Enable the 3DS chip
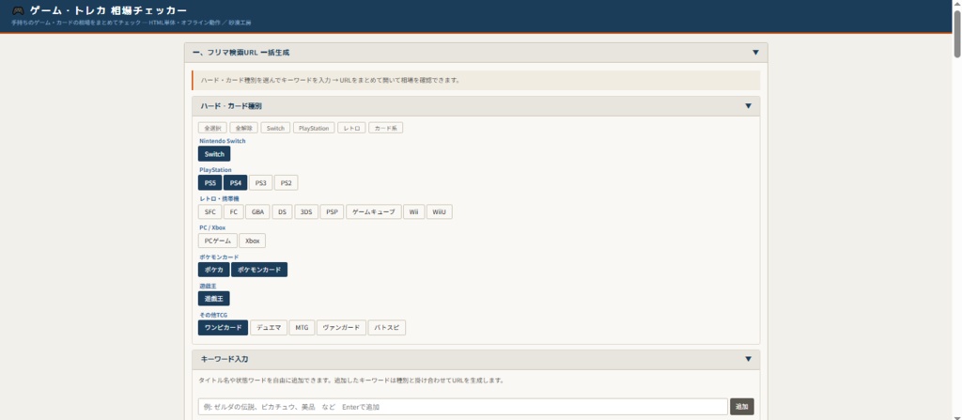962x420 pixels. click(x=306, y=211)
